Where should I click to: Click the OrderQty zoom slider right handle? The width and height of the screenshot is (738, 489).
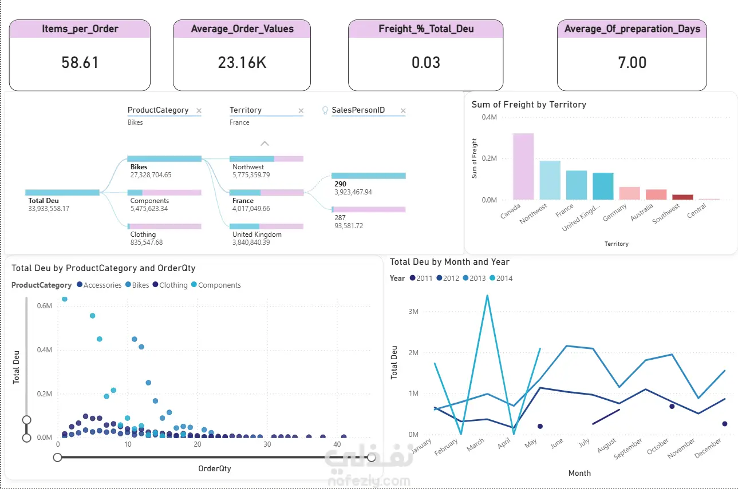[x=372, y=457]
